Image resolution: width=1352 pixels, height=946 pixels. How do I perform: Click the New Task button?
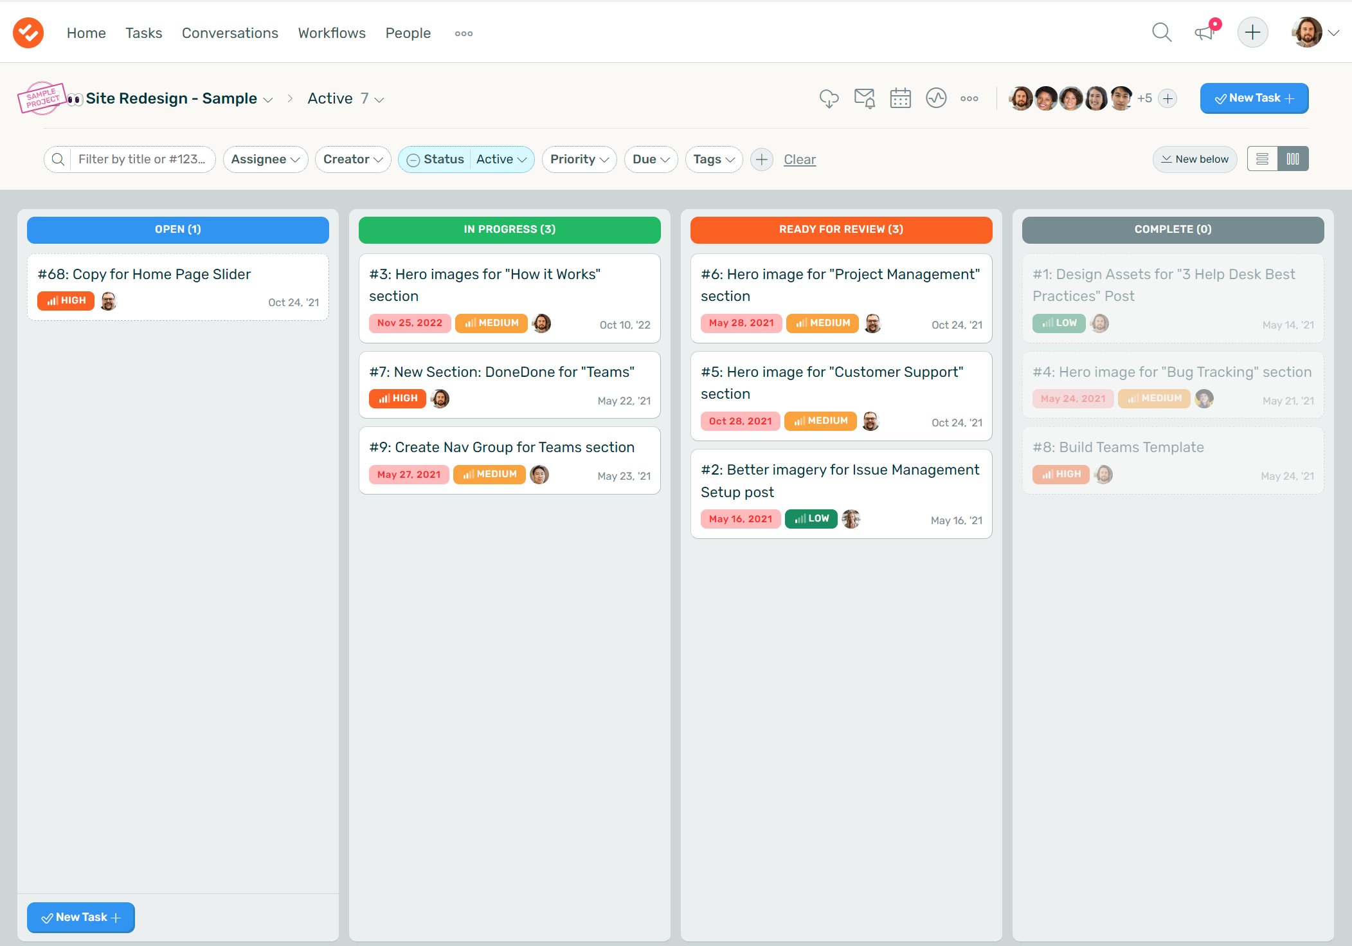[1253, 98]
